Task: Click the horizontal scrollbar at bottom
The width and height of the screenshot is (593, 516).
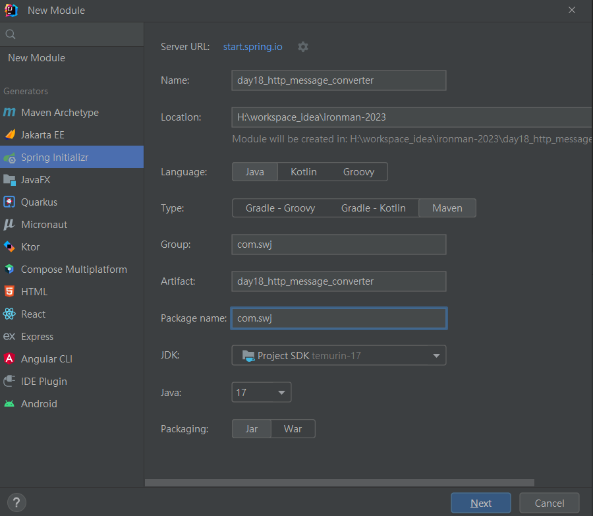Action: click(339, 482)
